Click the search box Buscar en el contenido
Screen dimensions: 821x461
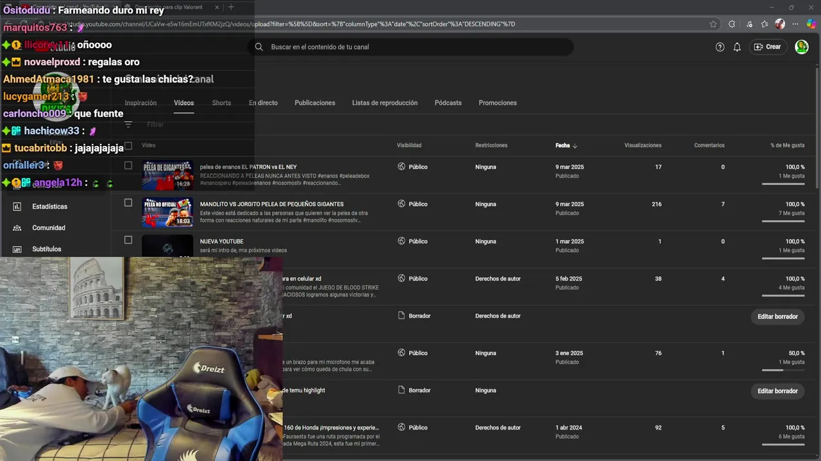(x=410, y=47)
